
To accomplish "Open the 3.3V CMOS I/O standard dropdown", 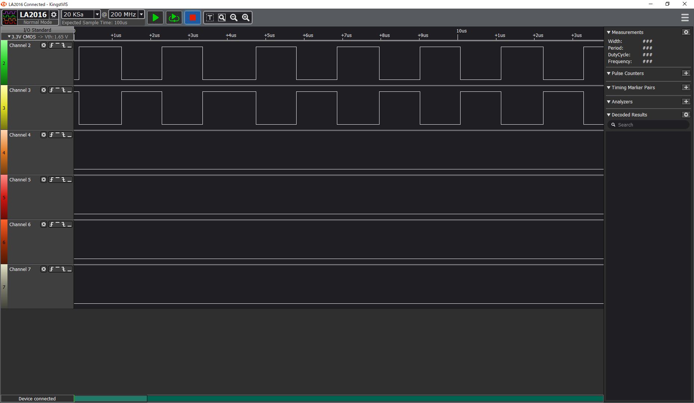I will 38,37.
